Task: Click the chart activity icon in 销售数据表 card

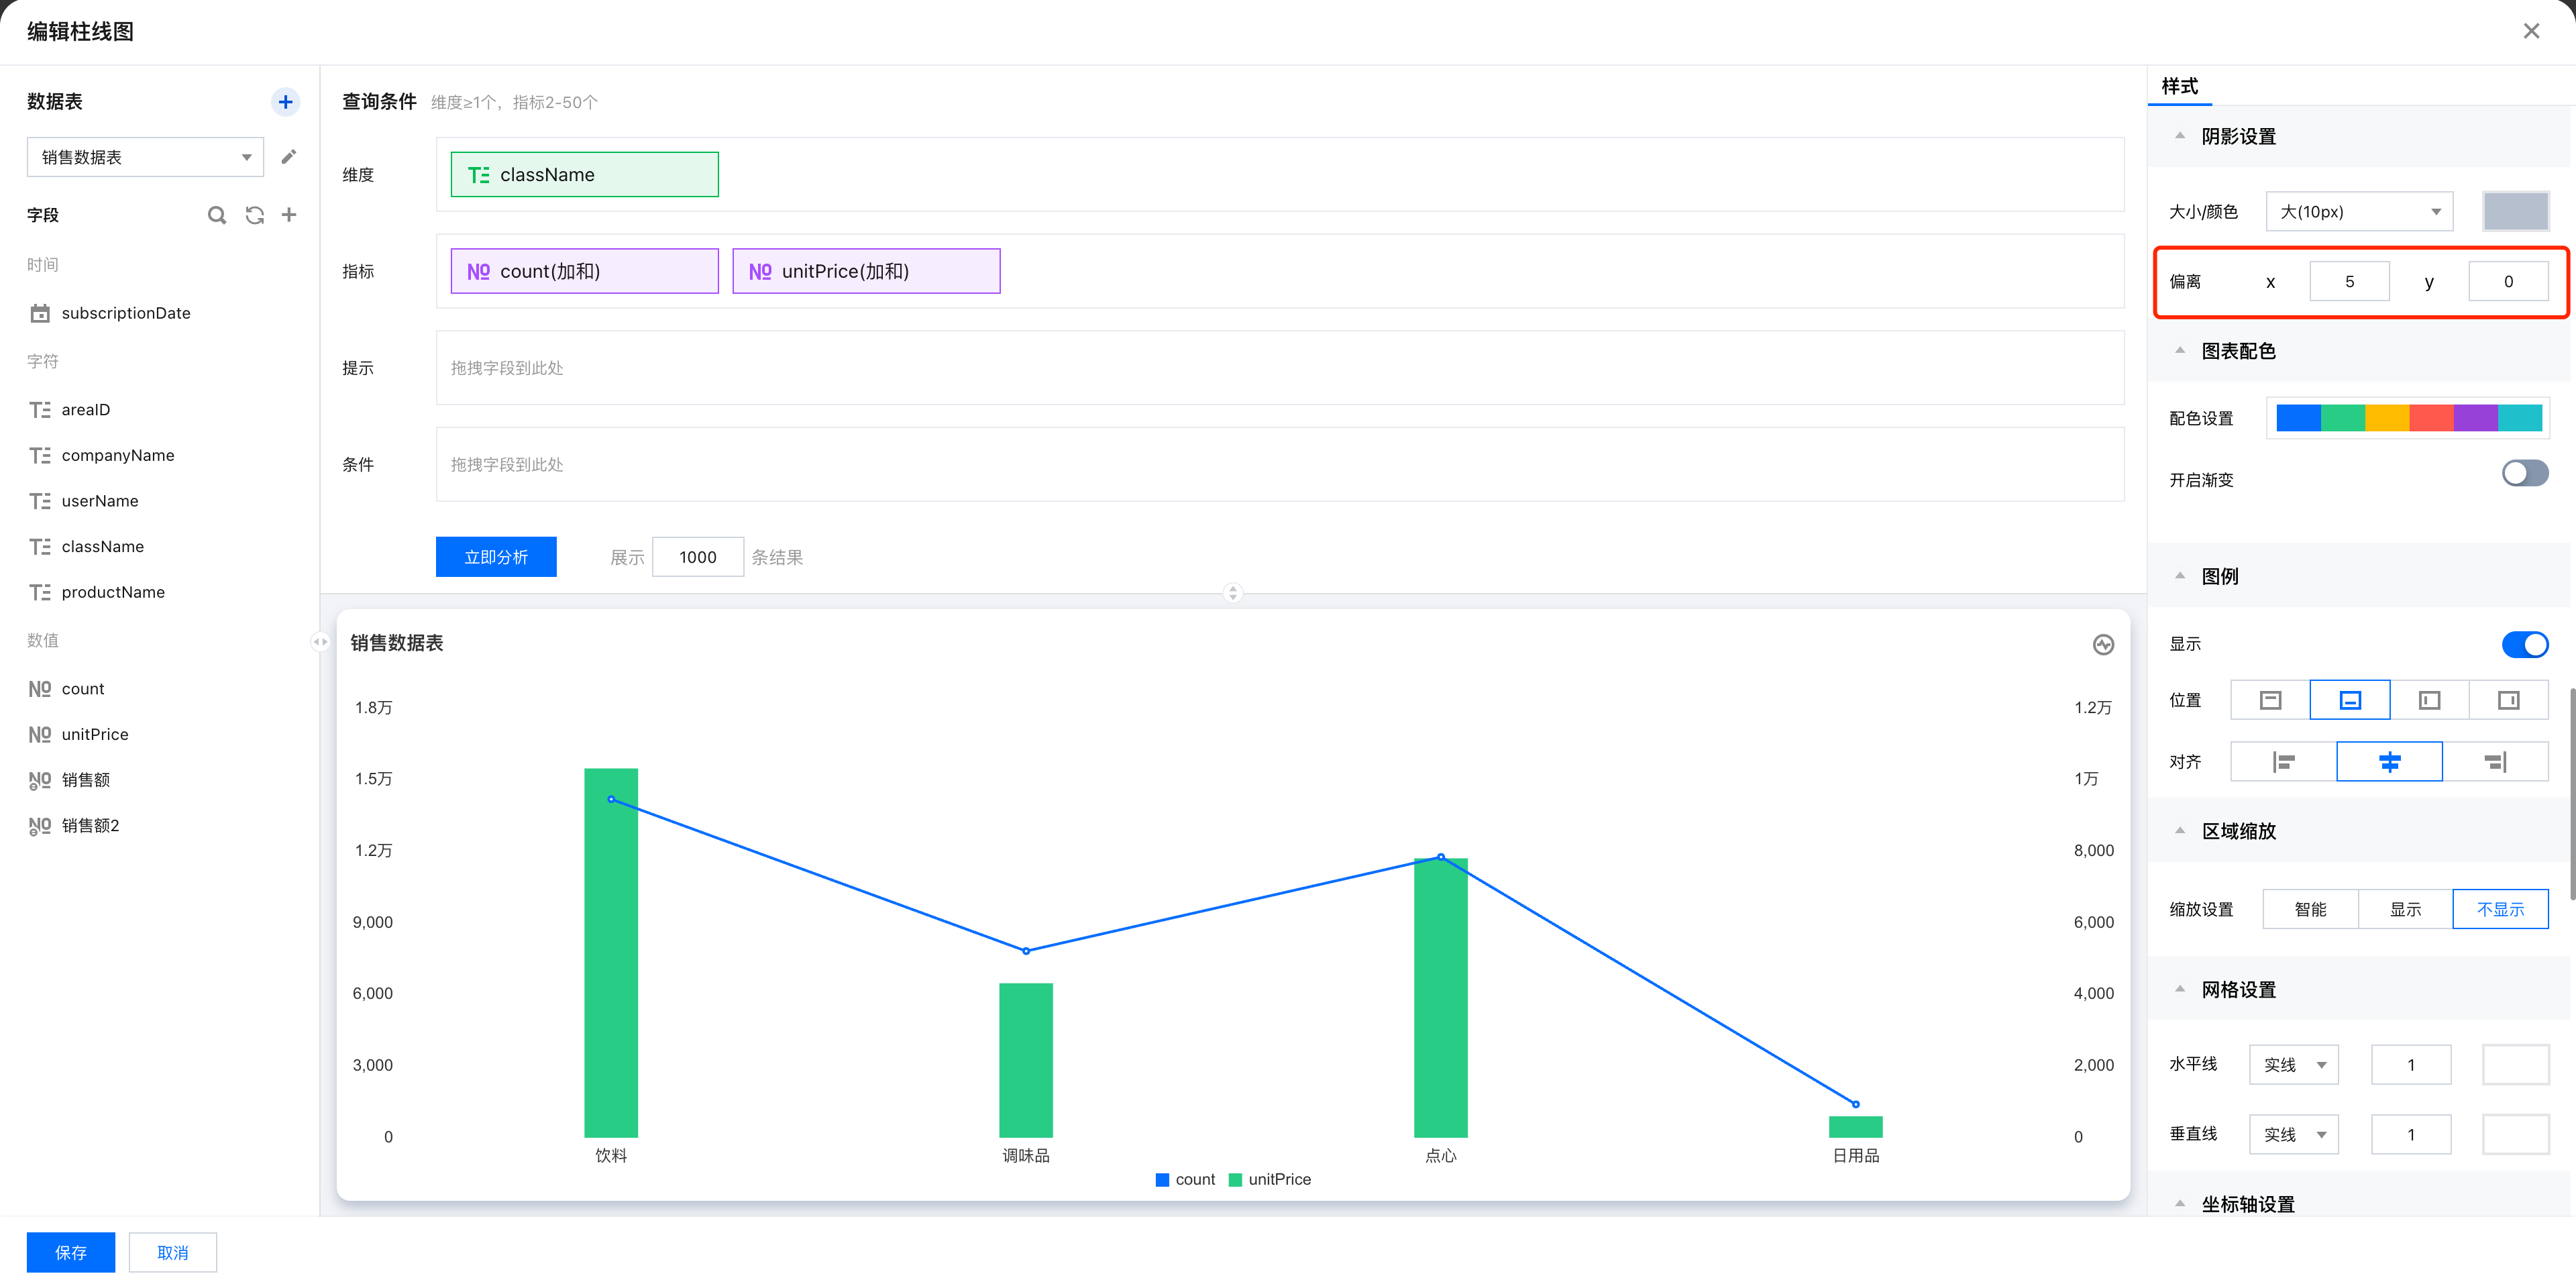Action: point(2103,644)
